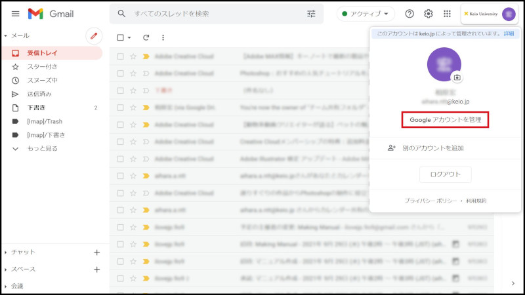Image resolution: width=525 pixels, height=295 pixels.
Task: Star the second email in the list
Action: point(133,73)
